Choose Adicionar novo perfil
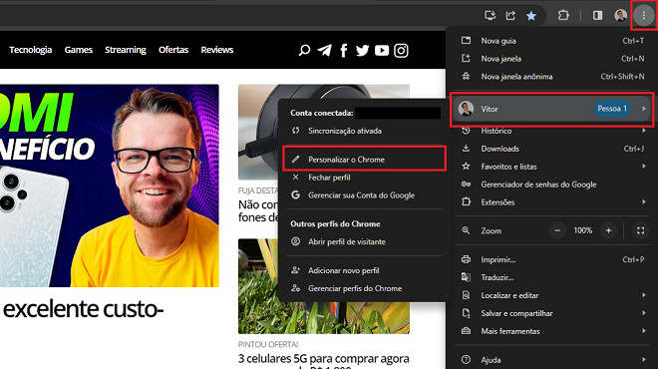This screenshot has height=369, width=658. click(x=364, y=270)
